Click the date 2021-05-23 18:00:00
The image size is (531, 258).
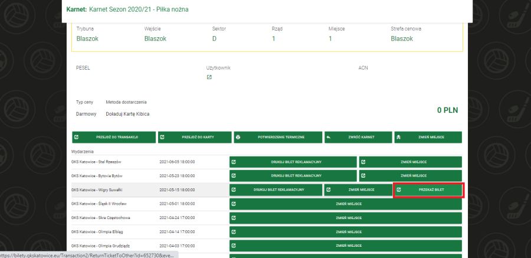tap(177, 176)
